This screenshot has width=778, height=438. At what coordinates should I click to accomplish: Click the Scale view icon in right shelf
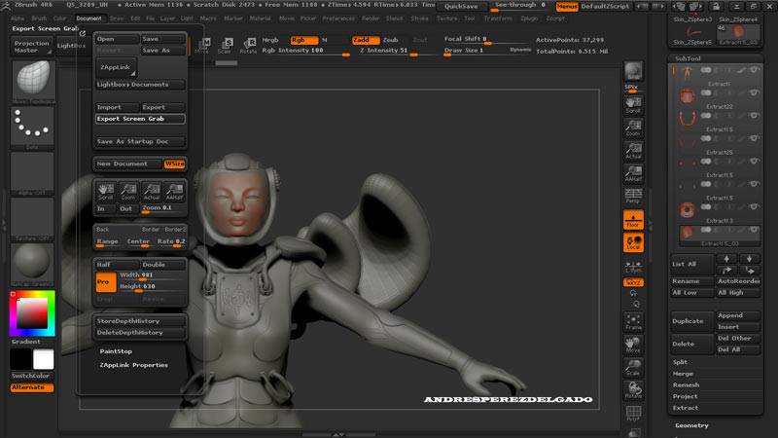(x=633, y=368)
